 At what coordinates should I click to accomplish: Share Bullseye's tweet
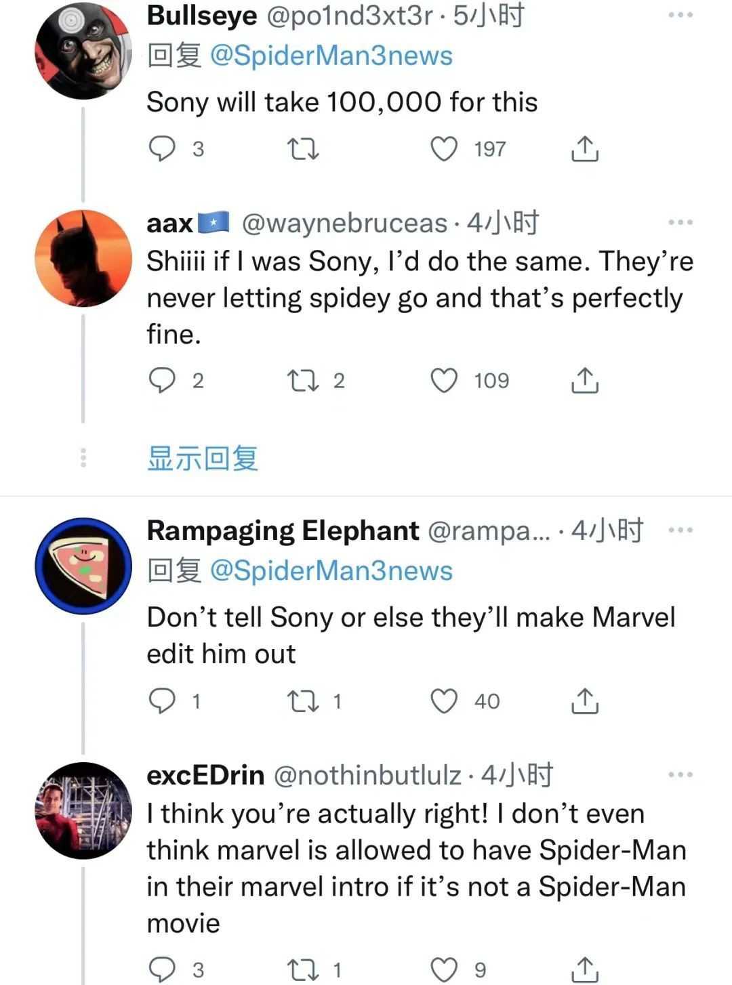click(x=585, y=149)
